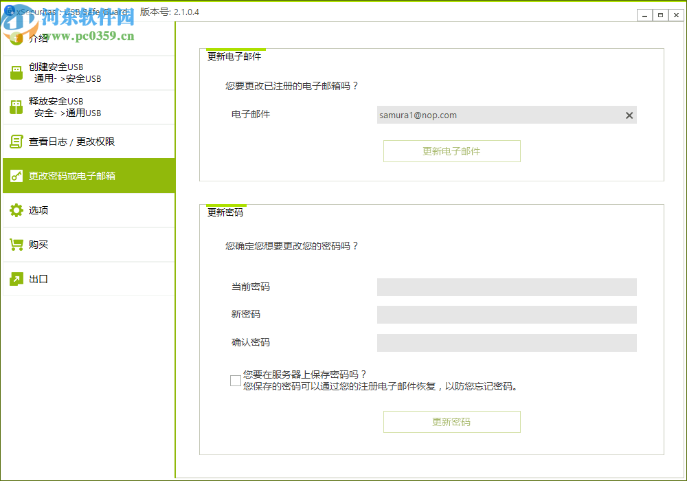Screen dimensions: 687x481
Task: Open 选项 via the gear icon
Action: pyautogui.click(x=16, y=210)
